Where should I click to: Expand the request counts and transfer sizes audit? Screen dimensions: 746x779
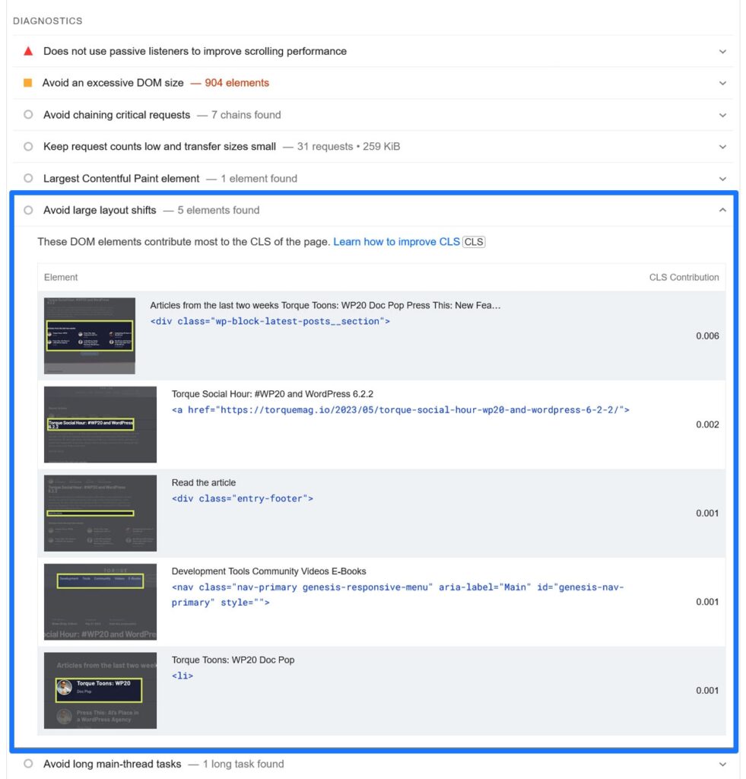(x=722, y=146)
